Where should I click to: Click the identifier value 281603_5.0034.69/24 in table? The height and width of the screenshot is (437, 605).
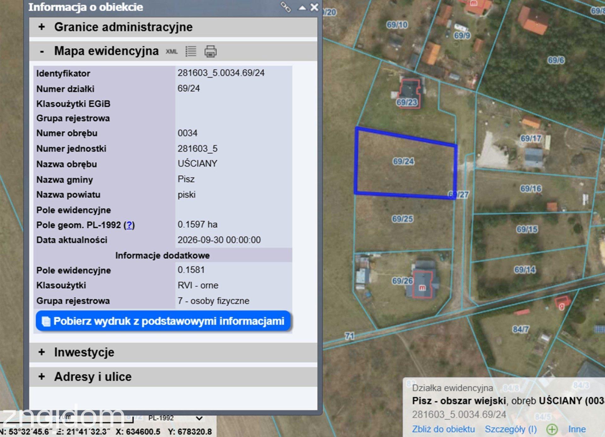click(x=221, y=73)
